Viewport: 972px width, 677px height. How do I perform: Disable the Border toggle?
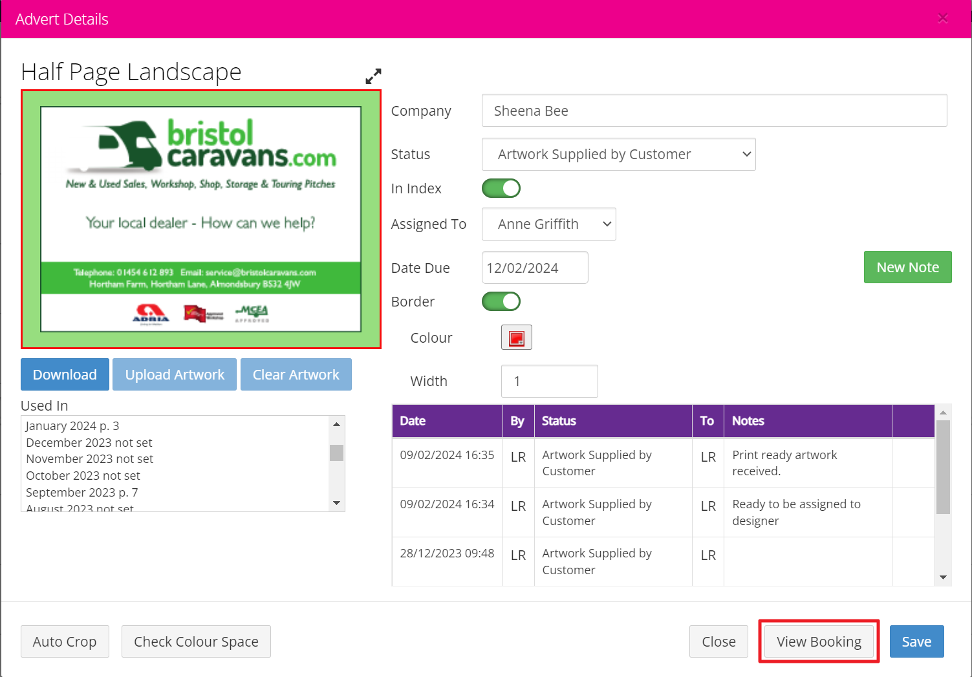tap(501, 301)
